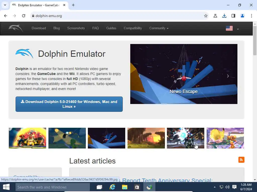Click the scrollbar down arrow
Screen dimensions: 257x192
(255, 180)
